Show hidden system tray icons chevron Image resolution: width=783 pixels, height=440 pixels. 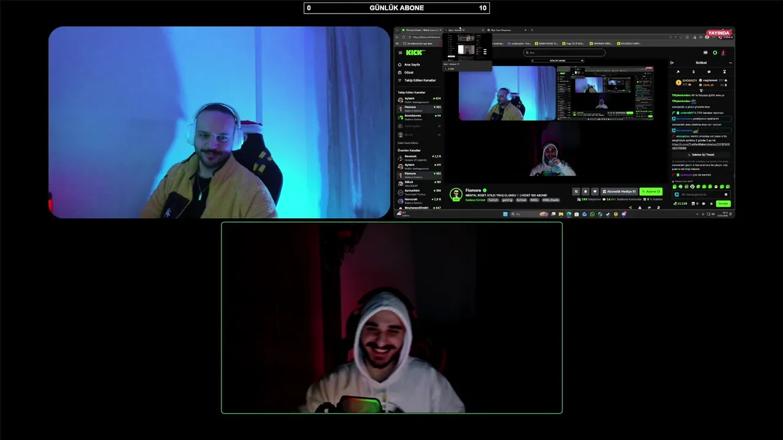coord(697,214)
